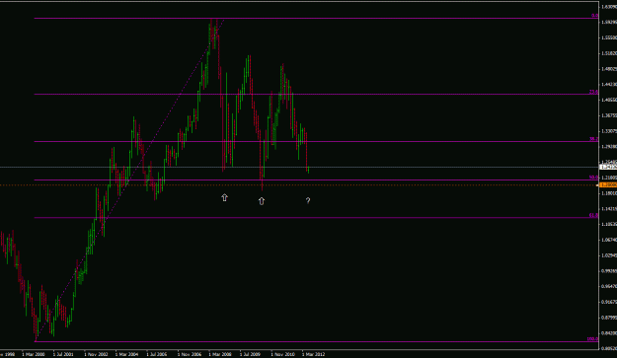Click the '1 Mar 2008' date label
The width and height of the screenshot is (617, 358).
click(x=220, y=354)
